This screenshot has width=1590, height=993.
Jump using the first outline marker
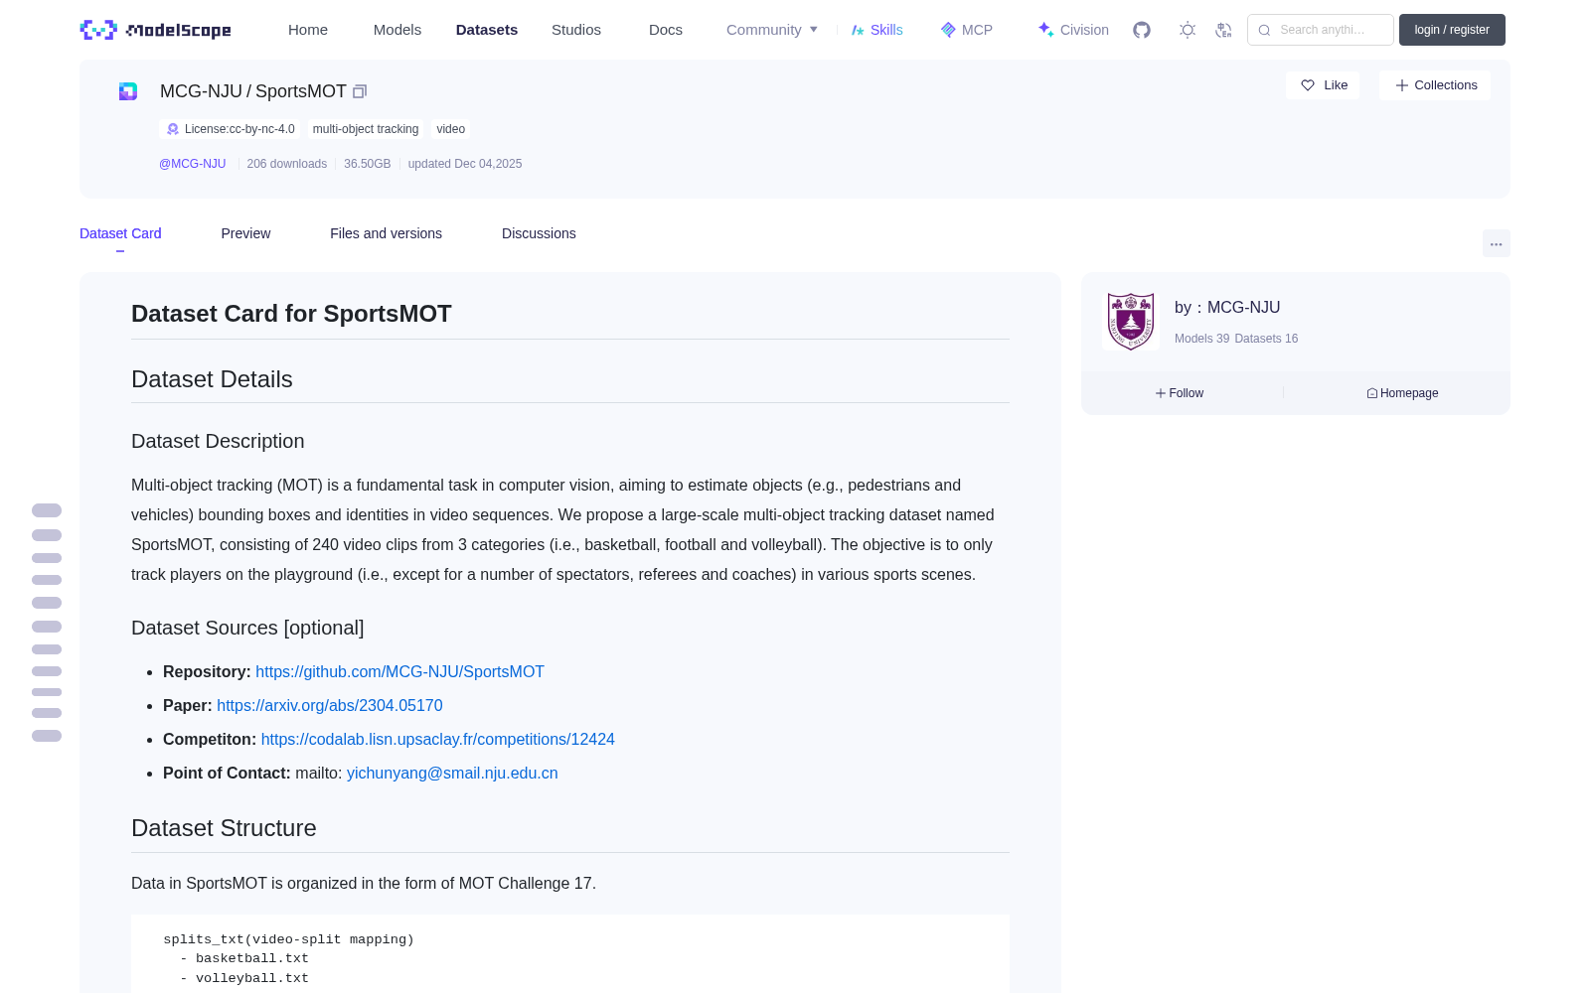click(47, 510)
